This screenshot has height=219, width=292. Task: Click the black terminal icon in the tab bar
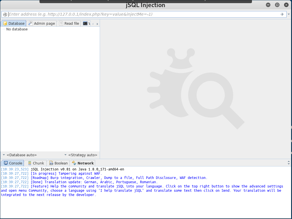point(85,23)
